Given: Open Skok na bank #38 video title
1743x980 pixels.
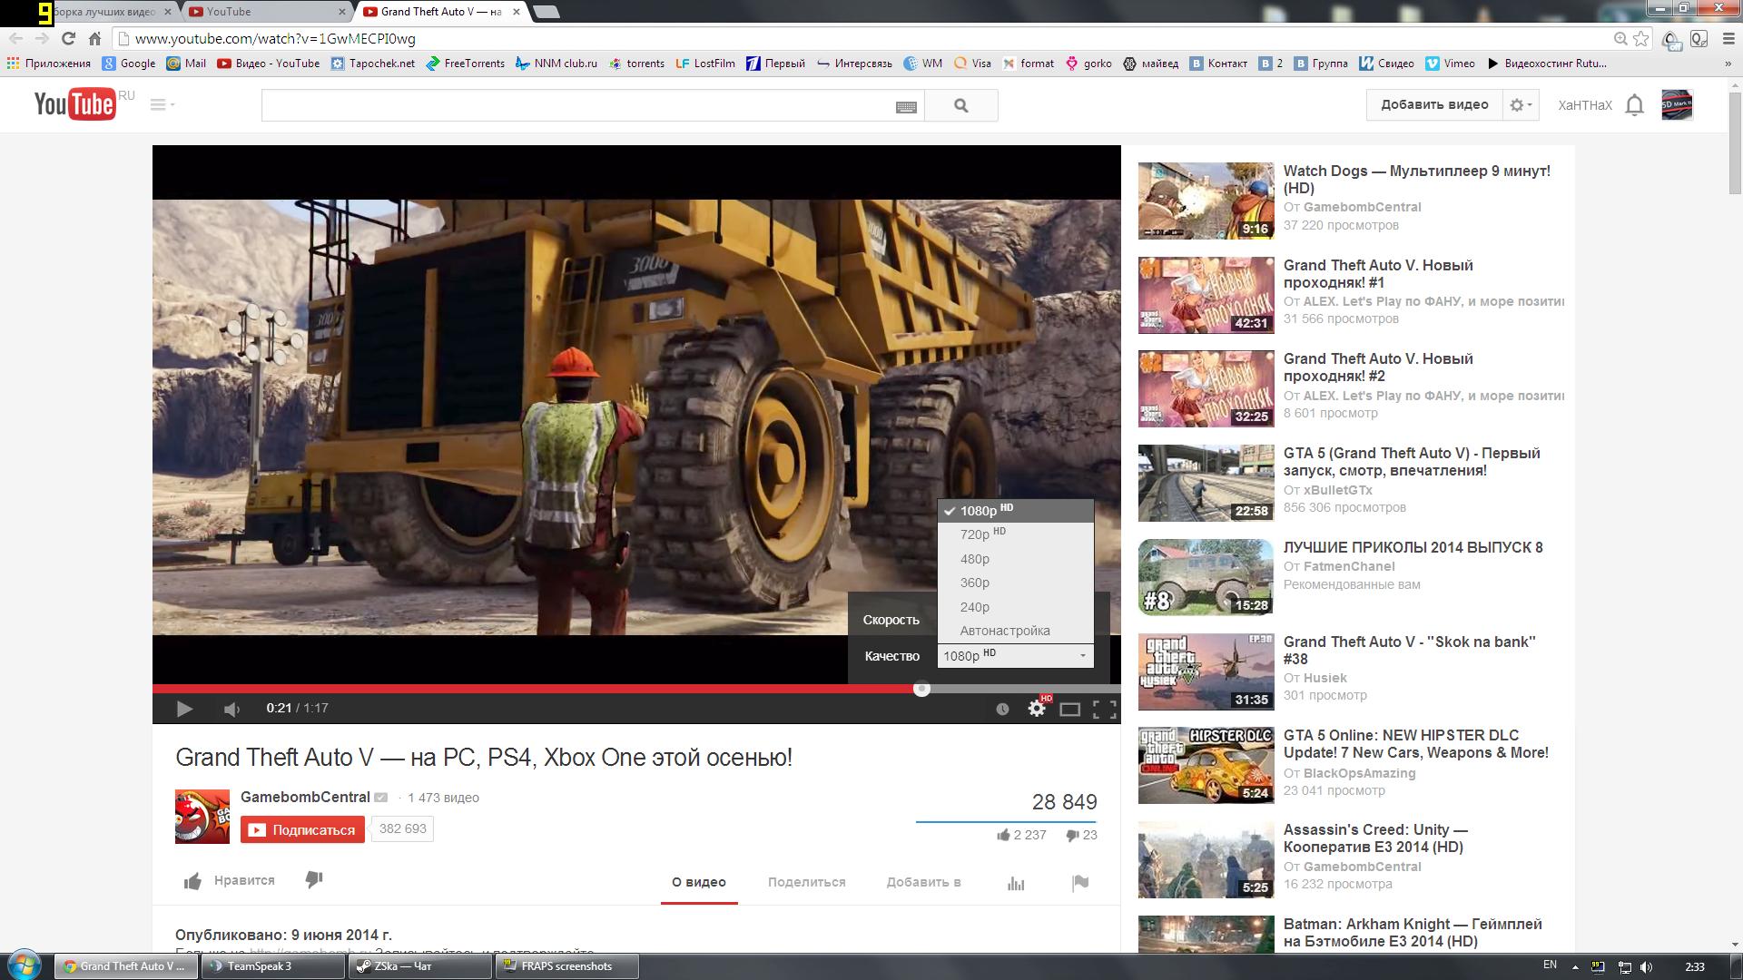Looking at the screenshot, I should click(1409, 651).
